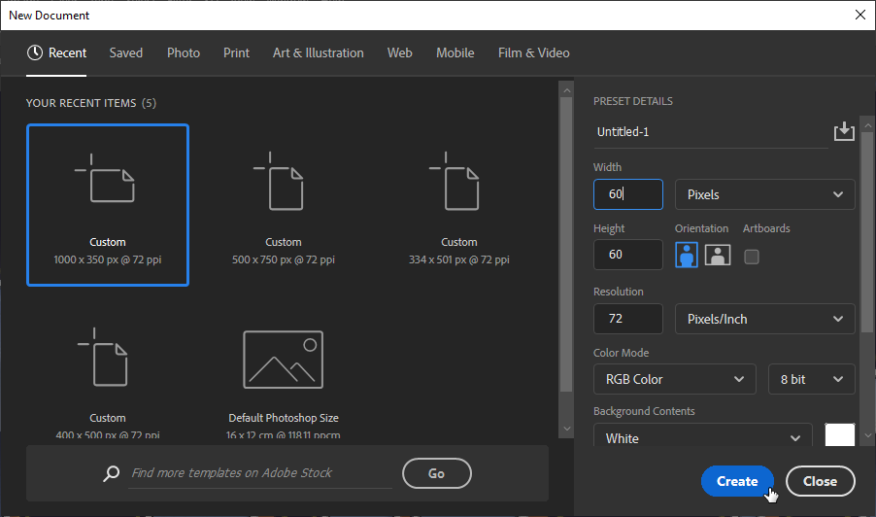Click the search magnifier icon for Adobe Stock
The height and width of the screenshot is (517, 876).
tap(112, 473)
